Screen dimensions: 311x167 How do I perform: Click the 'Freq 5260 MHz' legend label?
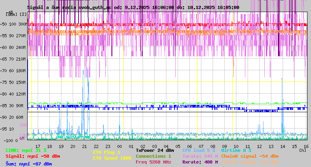pyautogui.click(x=153, y=162)
